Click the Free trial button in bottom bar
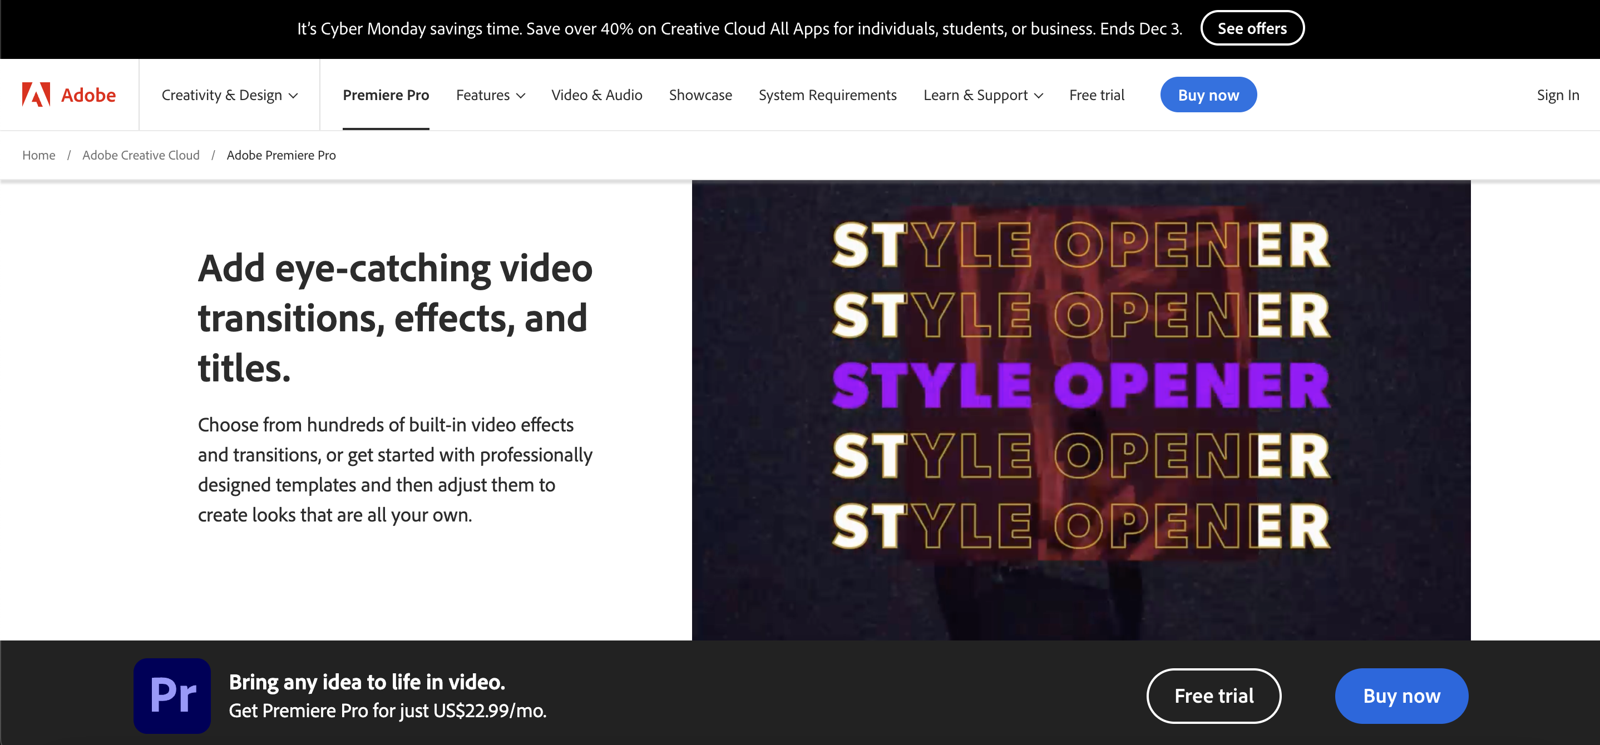 pyautogui.click(x=1213, y=696)
